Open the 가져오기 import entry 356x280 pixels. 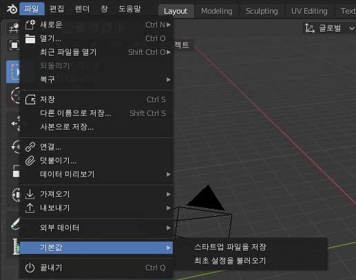[x=97, y=194]
